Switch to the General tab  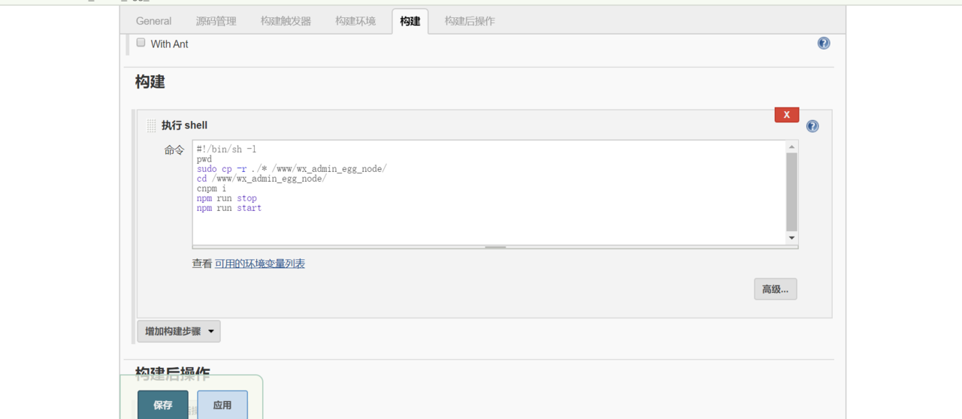pyautogui.click(x=153, y=21)
